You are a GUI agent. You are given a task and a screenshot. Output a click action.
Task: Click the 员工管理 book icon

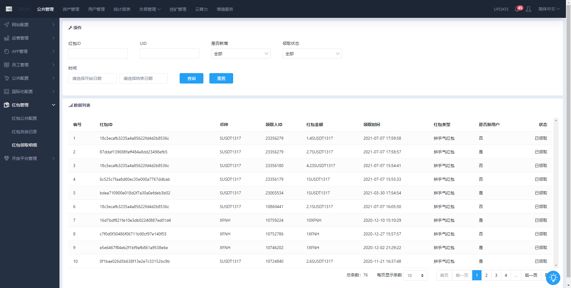click(7, 65)
